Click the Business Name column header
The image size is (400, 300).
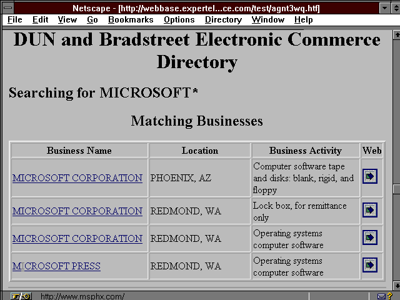click(x=79, y=151)
